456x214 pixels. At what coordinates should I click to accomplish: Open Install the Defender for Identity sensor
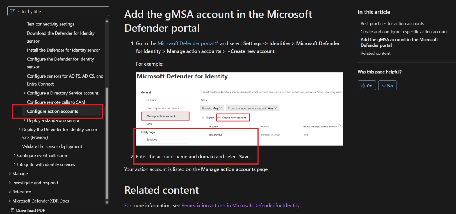[x=63, y=50]
